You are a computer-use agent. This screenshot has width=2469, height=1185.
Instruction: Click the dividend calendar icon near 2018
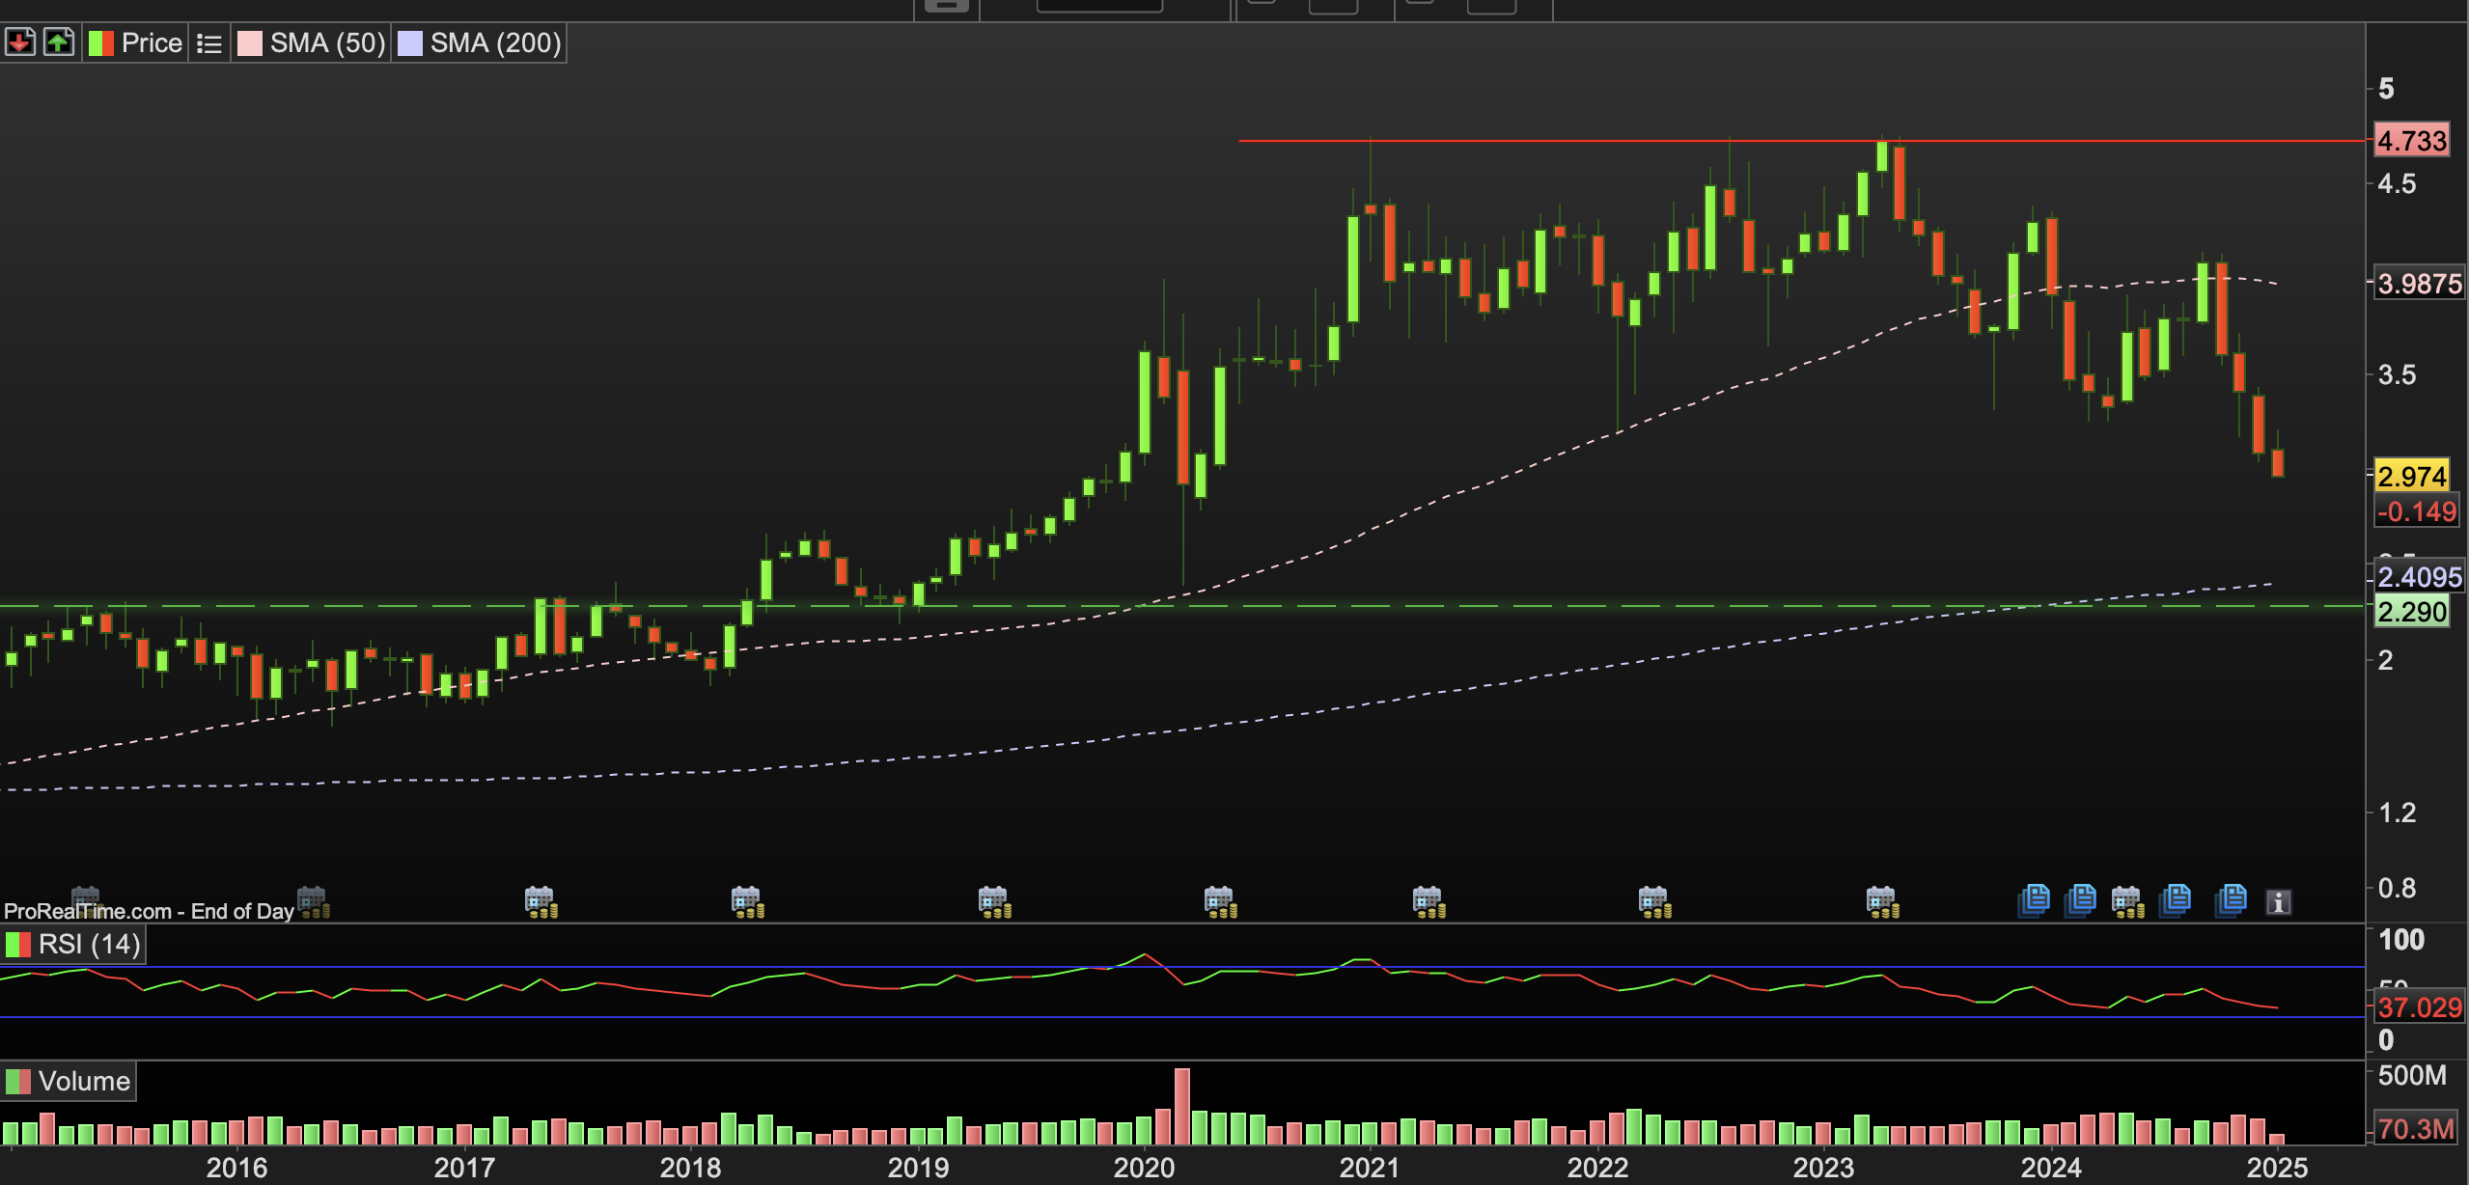[x=747, y=902]
